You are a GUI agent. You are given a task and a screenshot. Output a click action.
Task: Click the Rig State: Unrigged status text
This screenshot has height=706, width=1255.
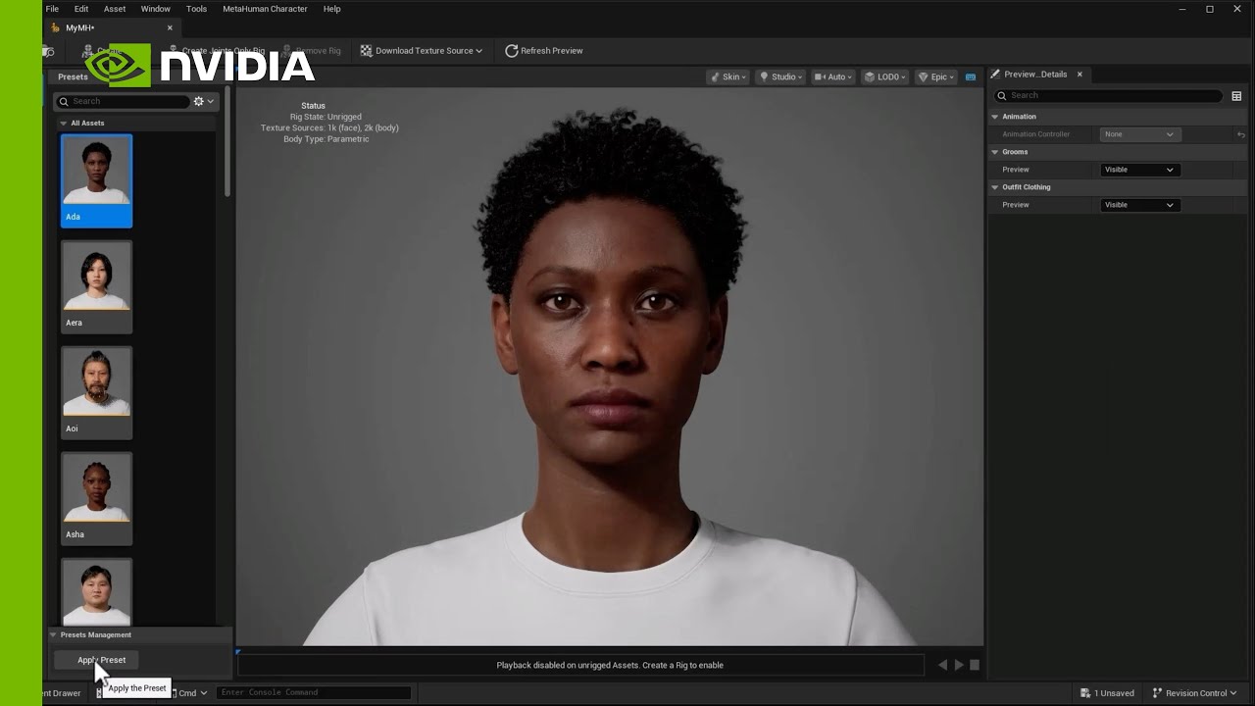[326, 117]
